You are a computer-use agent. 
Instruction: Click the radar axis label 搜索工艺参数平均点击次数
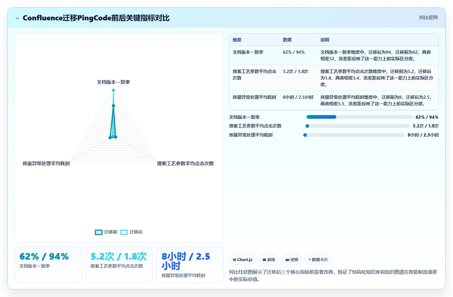pyautogui.click(x=185, y=164)
